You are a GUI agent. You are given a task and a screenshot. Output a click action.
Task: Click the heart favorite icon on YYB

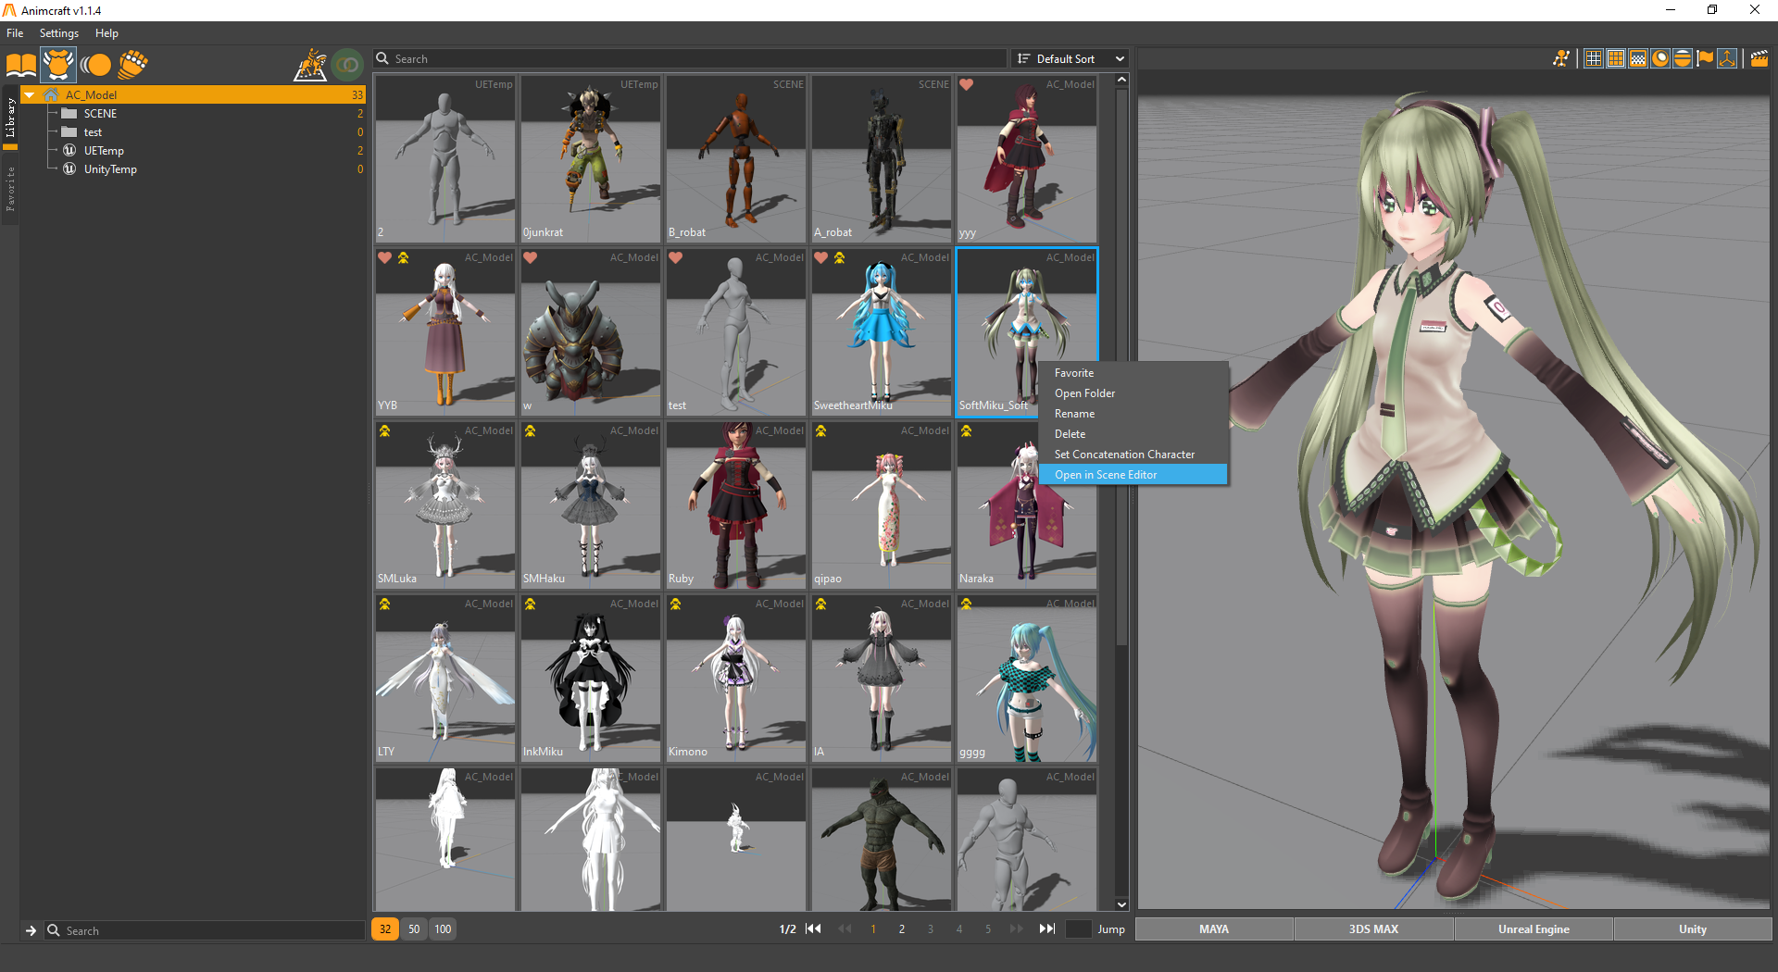(x=385, y=257)
